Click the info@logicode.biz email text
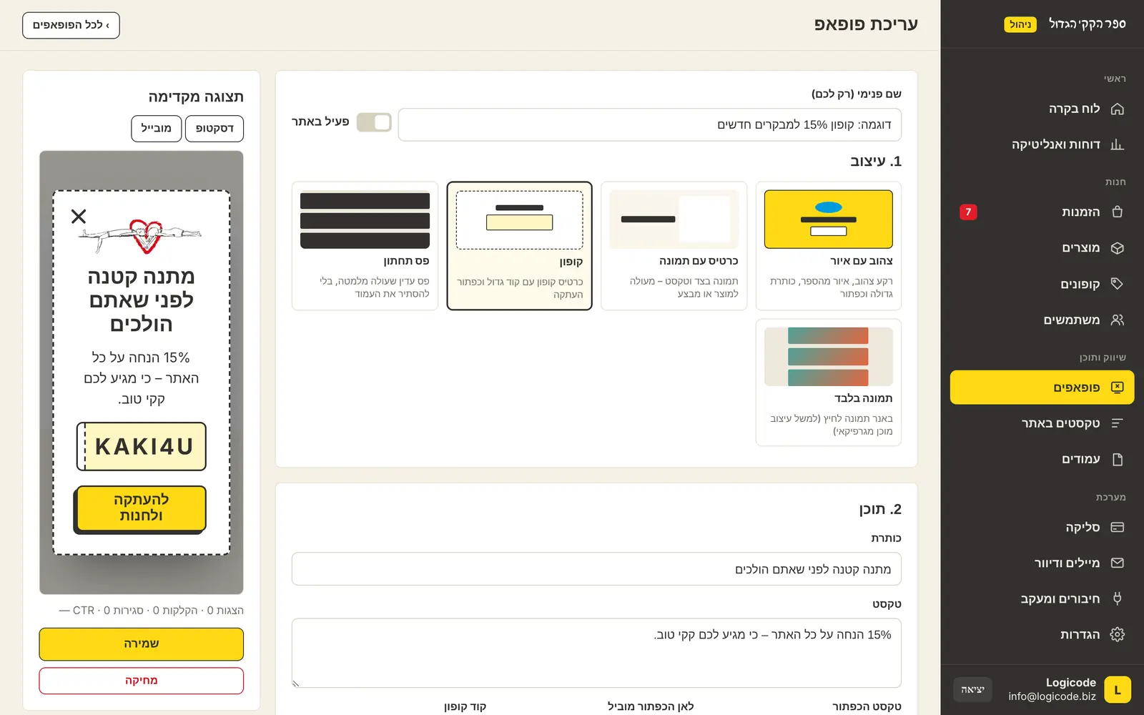Viewport: 1144px width, 715px height. click(x=1052, y=696)
